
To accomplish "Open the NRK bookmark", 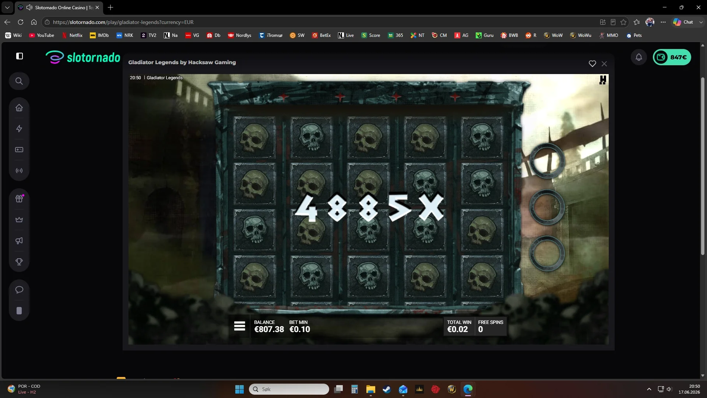I will click(x=125, y=35).
